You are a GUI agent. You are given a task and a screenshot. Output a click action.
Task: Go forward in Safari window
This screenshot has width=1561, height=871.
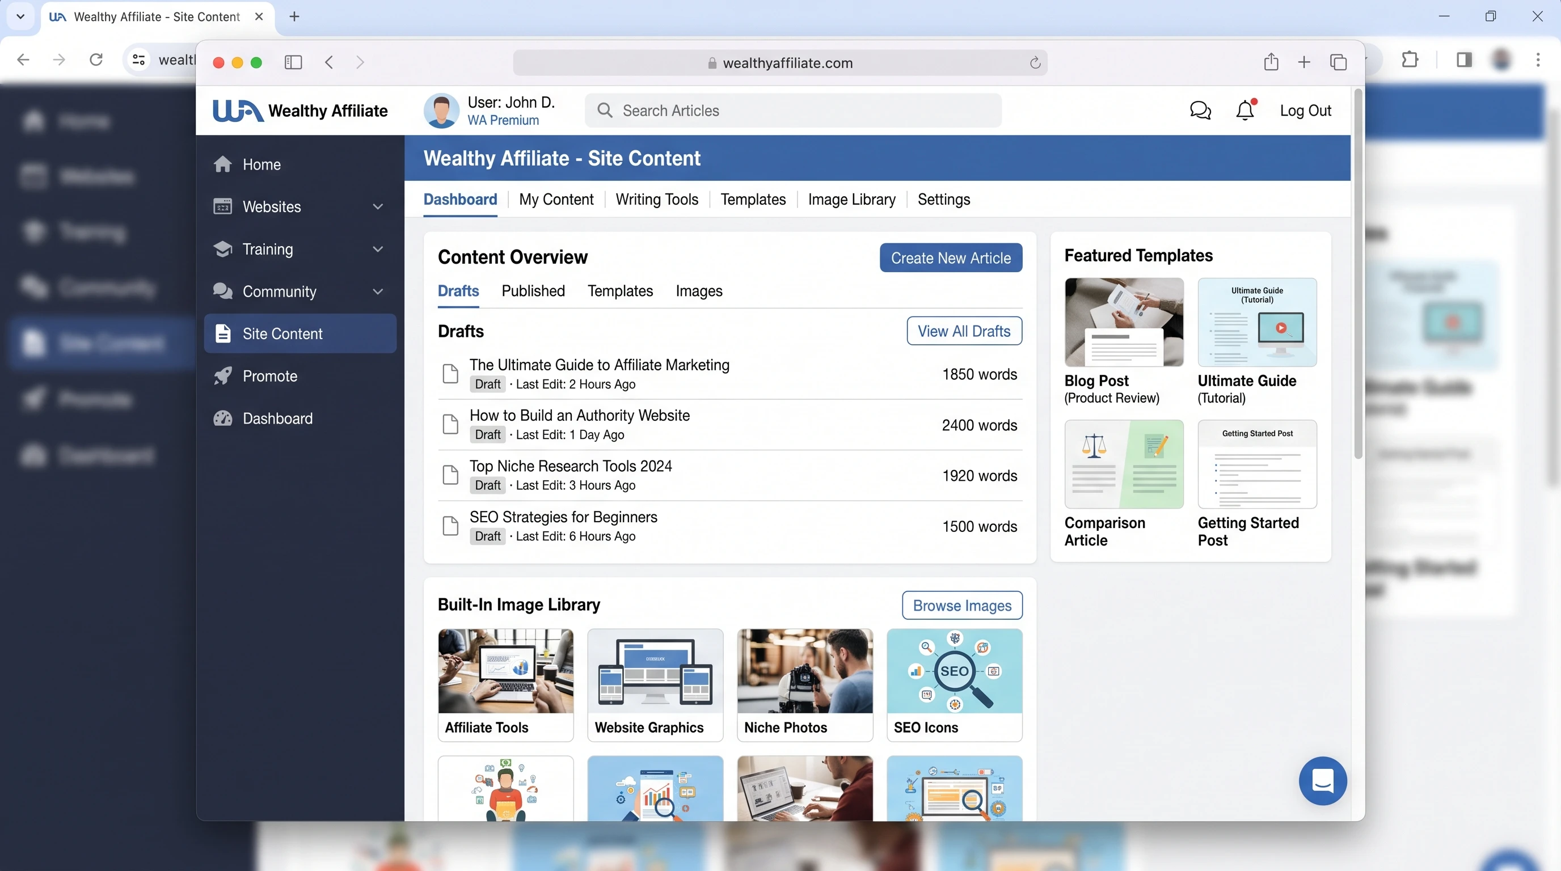pyautogui.click(x=360, y=62)
